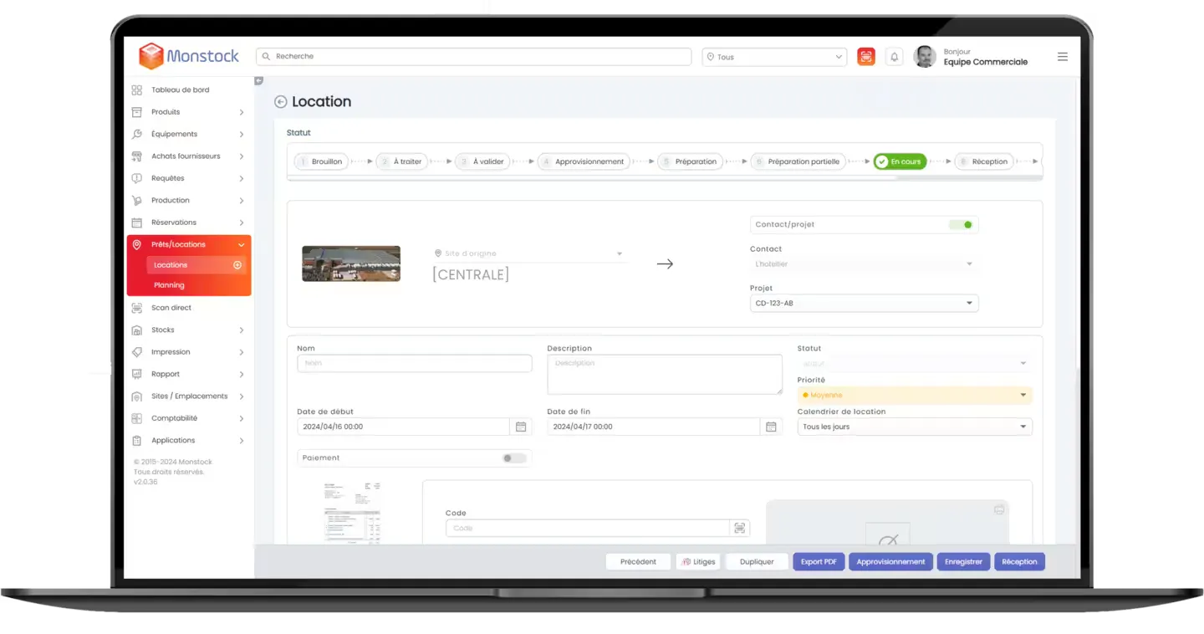The height and width of the screenshot is (634, 1204).
Task: Open the Statut dropdown in form
Action: [x=915, y=364]
